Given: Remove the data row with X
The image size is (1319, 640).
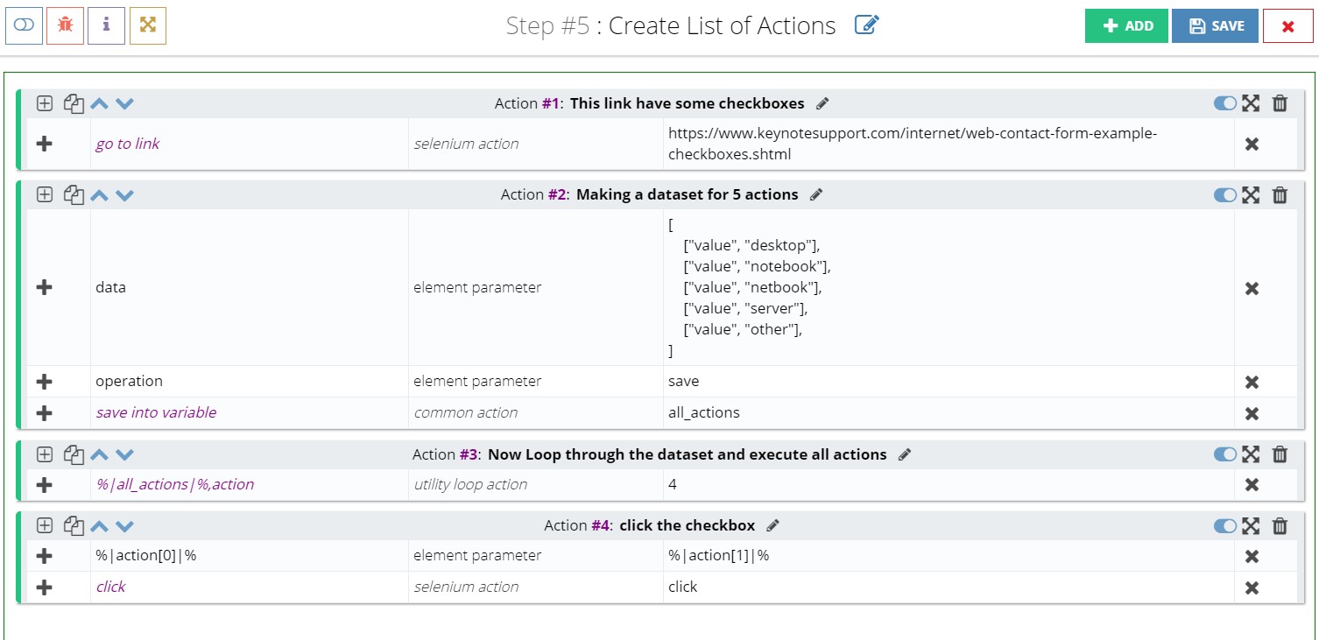Looking at the screenshot, I should tap(1252, 287).
